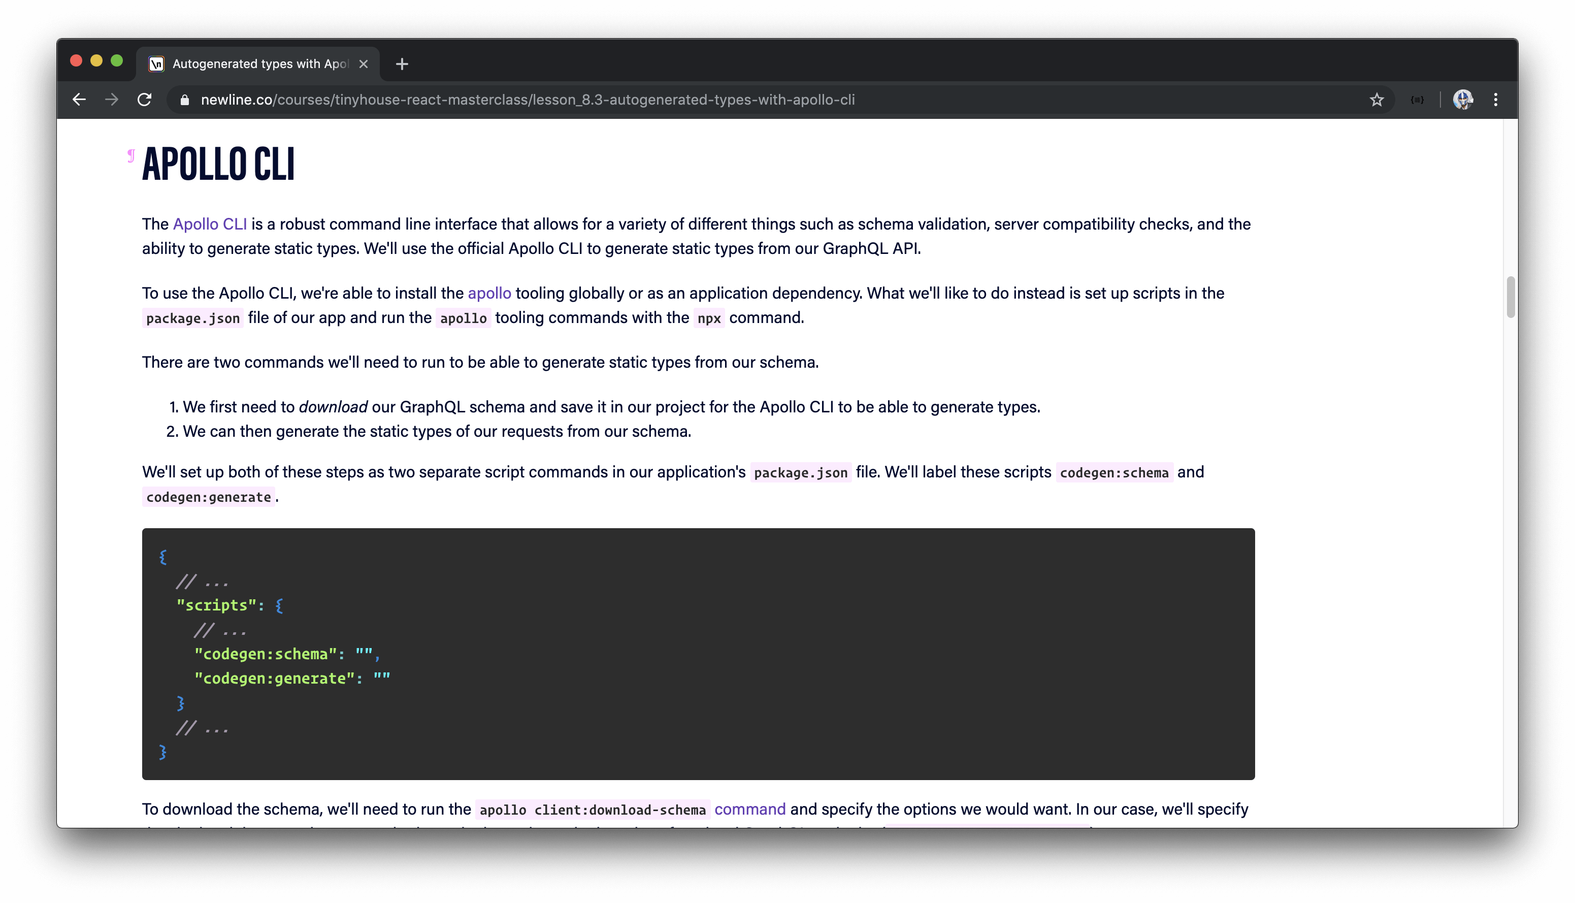Click inline code package.json in second paragraph
The width and height of the screenshot is (1575, 903).
click(x=193, y=318)
